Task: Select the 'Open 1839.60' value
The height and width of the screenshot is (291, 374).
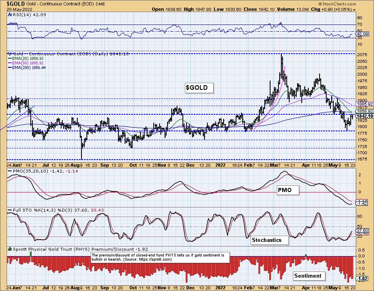Action: (x=167, y=9)
